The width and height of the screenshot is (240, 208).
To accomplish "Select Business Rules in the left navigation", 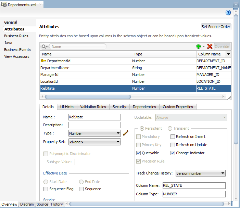I will pos(16,36).
